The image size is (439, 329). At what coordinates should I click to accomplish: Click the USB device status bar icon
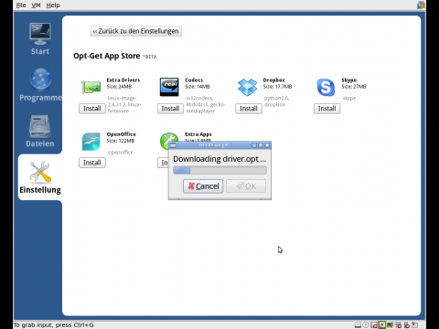click(406, 325)
